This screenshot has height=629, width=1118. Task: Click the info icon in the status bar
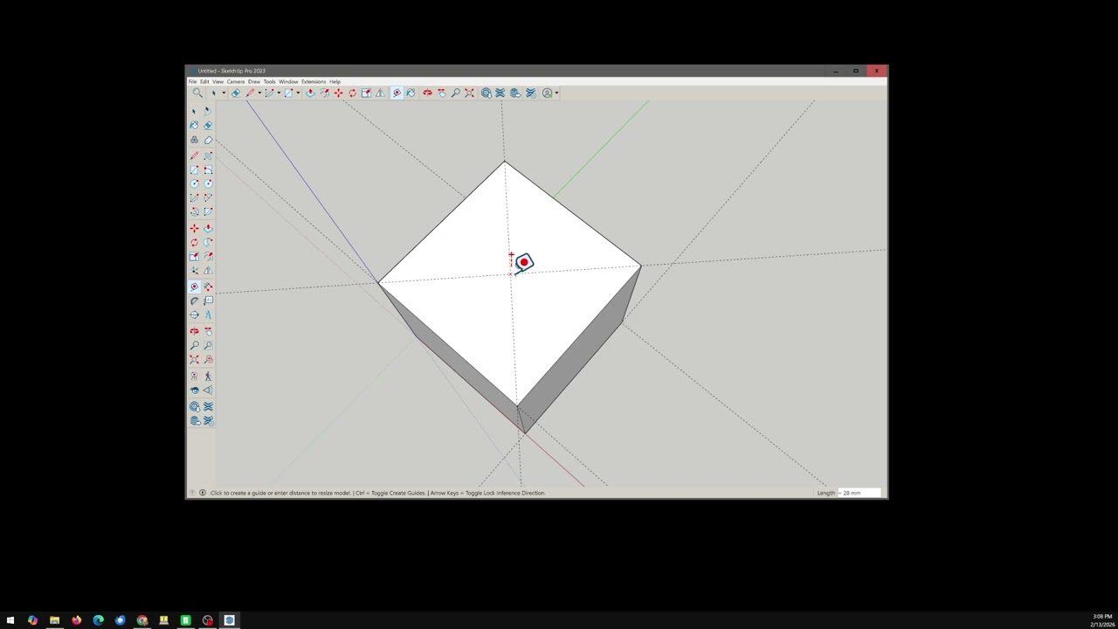[x=203, y=493]
